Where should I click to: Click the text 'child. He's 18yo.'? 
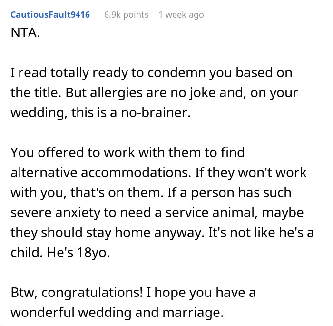point(60,253)
